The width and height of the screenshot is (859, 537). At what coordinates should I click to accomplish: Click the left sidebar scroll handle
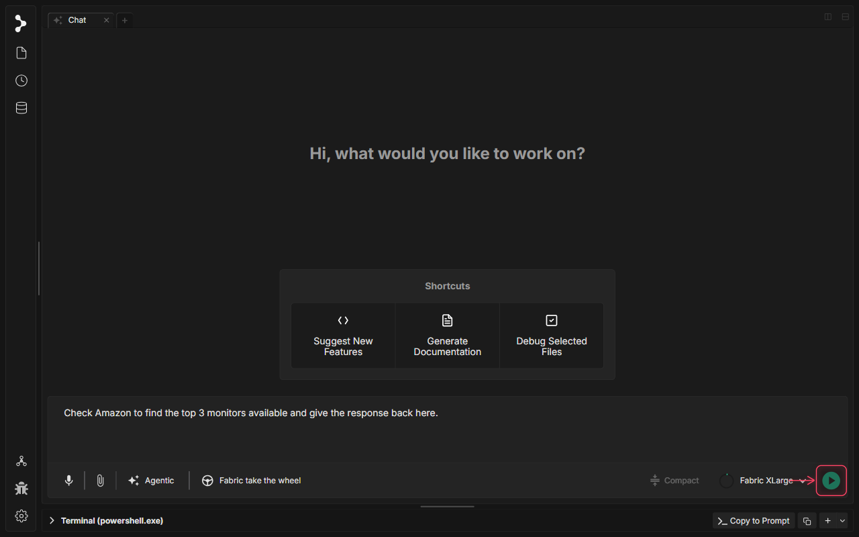click(39, 268)
